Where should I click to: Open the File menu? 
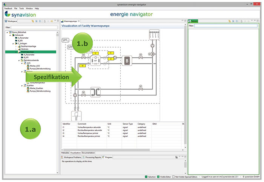click(16, 8)
